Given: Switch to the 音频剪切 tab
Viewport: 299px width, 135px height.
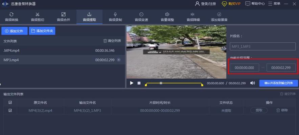Looking at the screenshot, I should [37, 17].
